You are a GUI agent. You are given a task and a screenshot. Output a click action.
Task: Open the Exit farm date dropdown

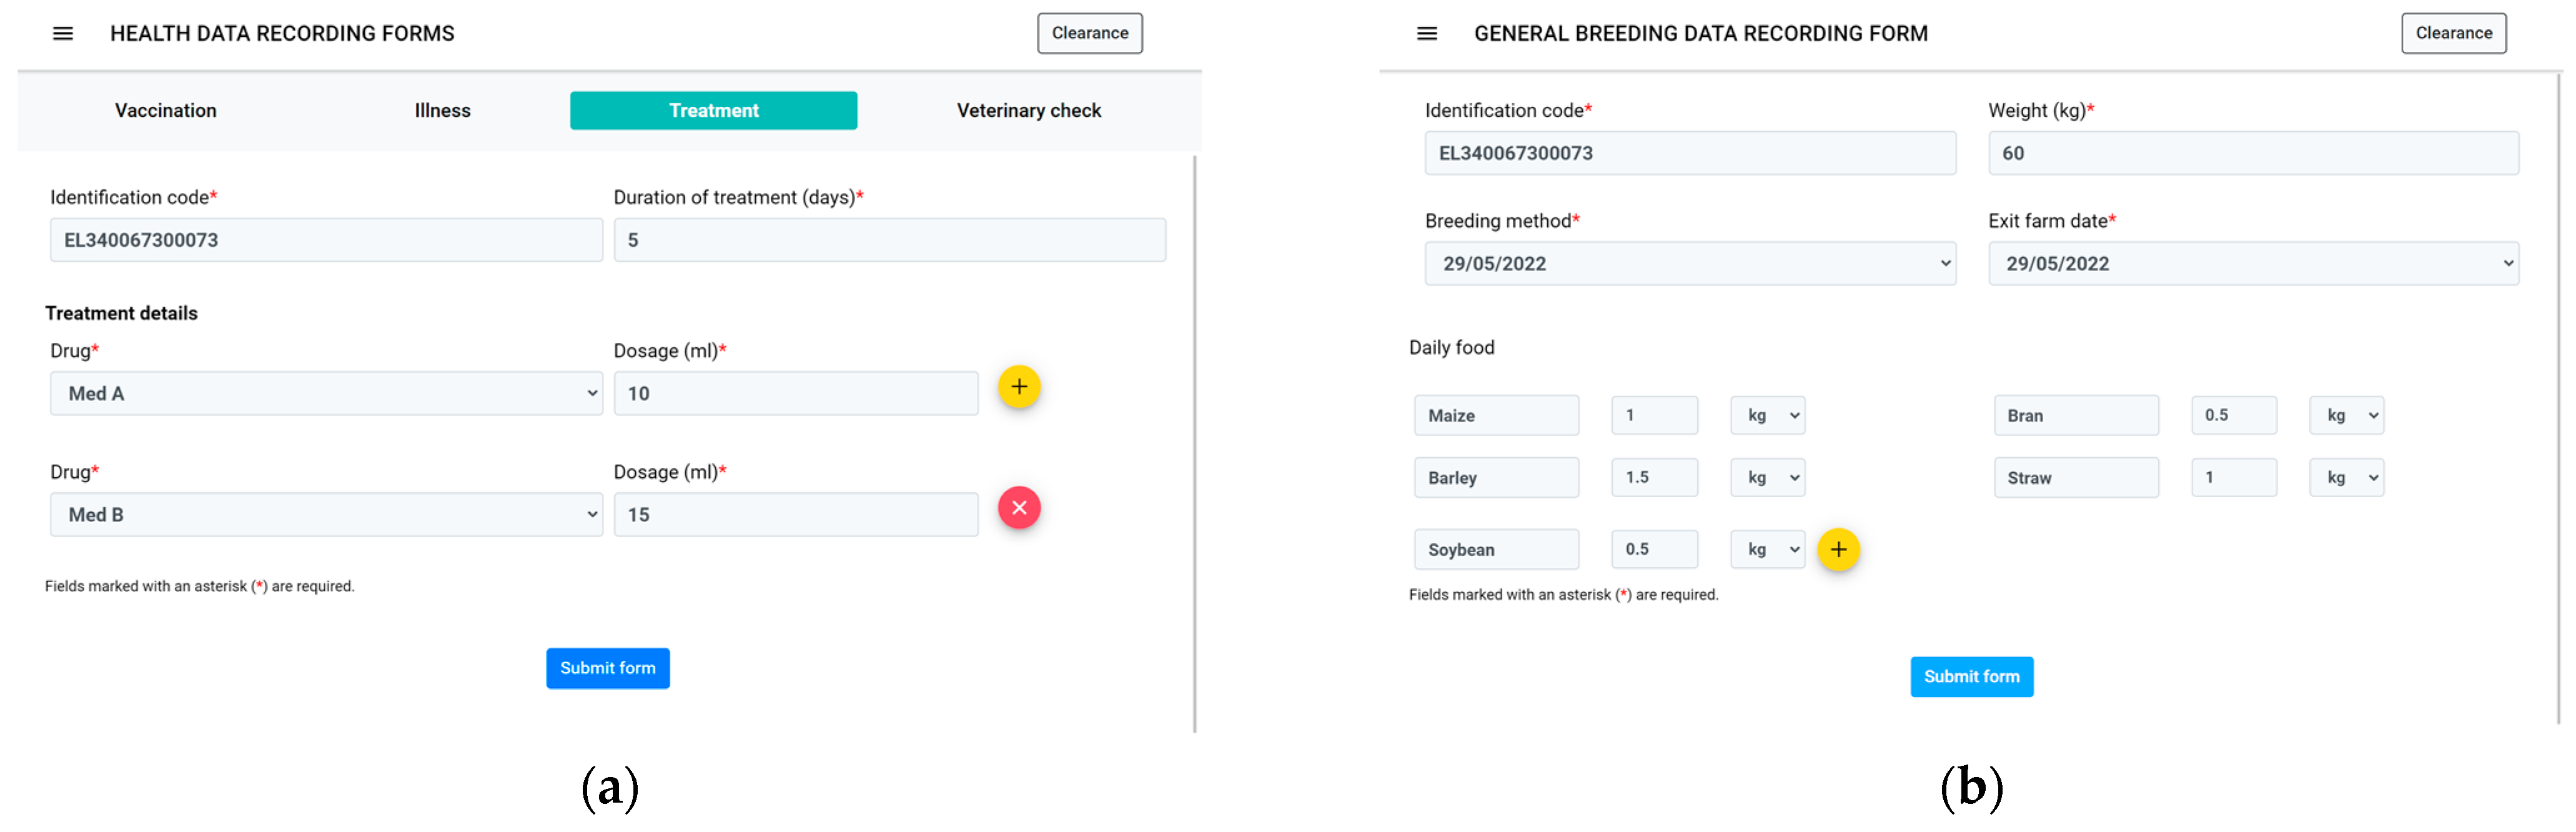pos(2252,264)
